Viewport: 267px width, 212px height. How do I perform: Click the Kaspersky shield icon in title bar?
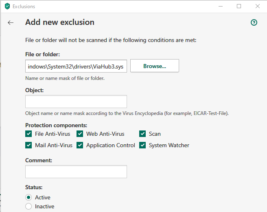pos(7,7)
